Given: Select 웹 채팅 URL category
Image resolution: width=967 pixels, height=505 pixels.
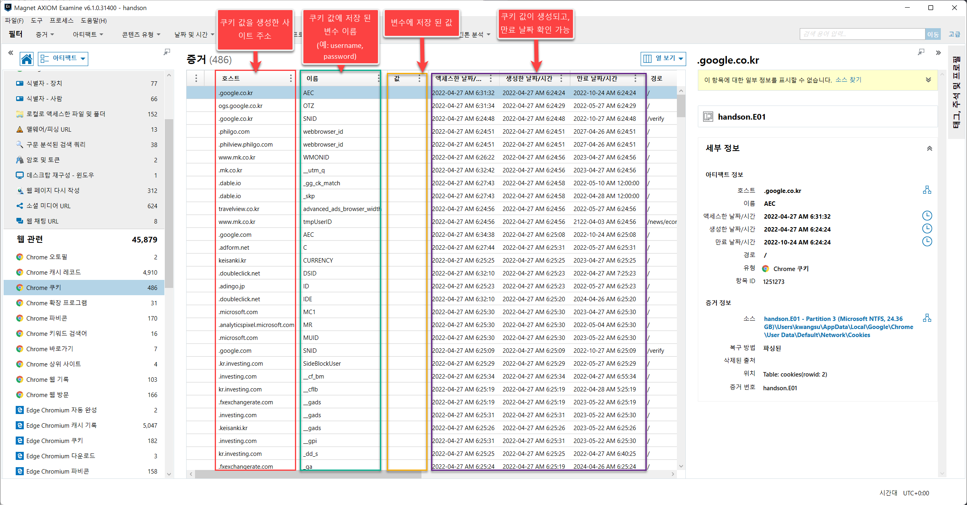Looking at the screenshot, I should pos(84,221).
